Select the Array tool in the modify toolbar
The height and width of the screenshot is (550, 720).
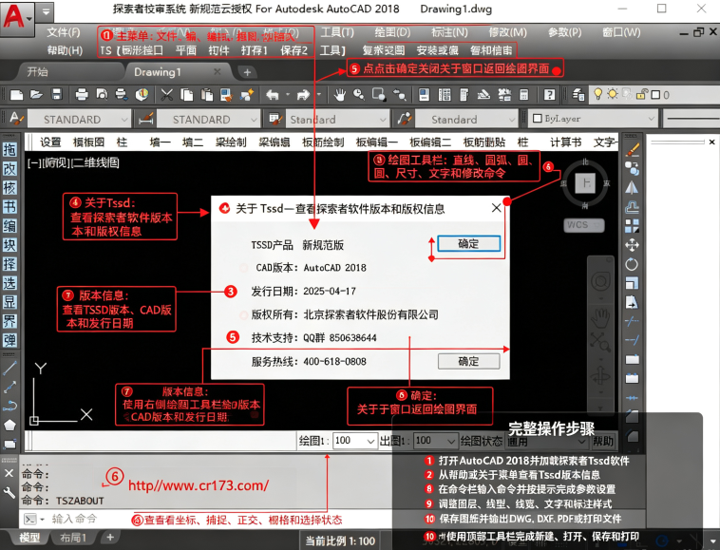pyautogui.click(x=632, y=226)
